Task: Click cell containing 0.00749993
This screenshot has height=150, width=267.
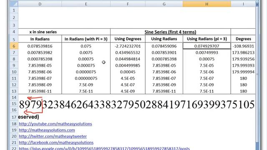Action: click(207, 52)
